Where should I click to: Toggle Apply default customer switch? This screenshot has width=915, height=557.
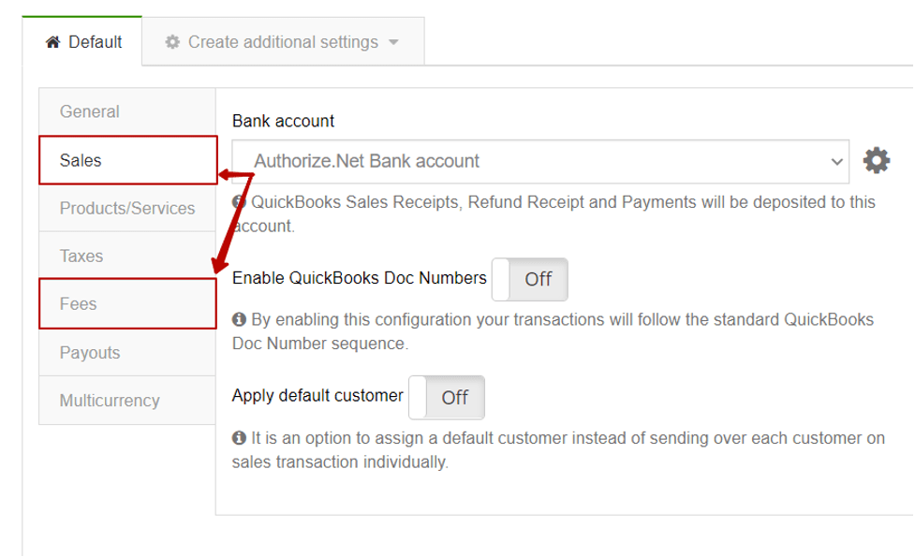click(x=447, y=398)
